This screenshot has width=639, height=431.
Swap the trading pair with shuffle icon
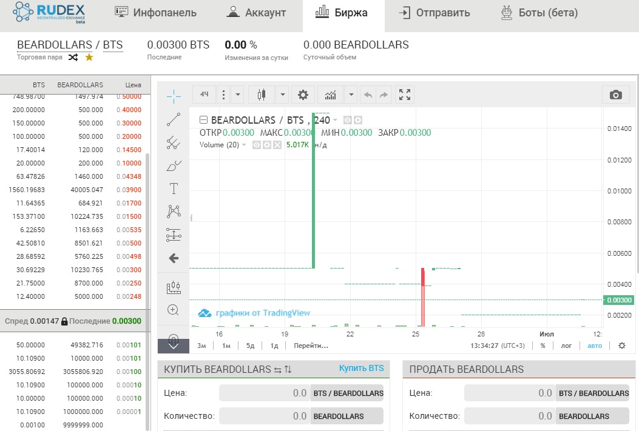(73, 58)
